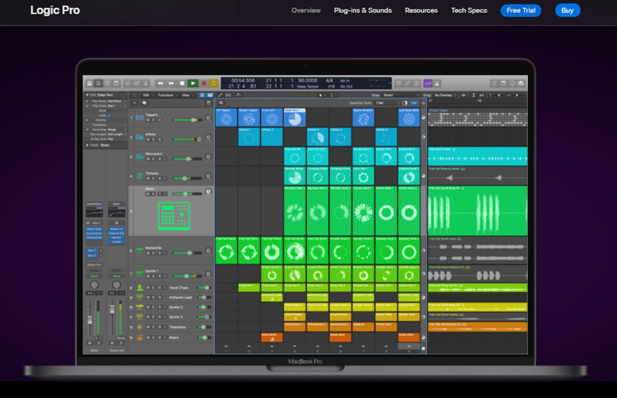Viewport: 617px width, 398px height.
Task: Mute the Toppers track
Action: (x=149, y=120)
